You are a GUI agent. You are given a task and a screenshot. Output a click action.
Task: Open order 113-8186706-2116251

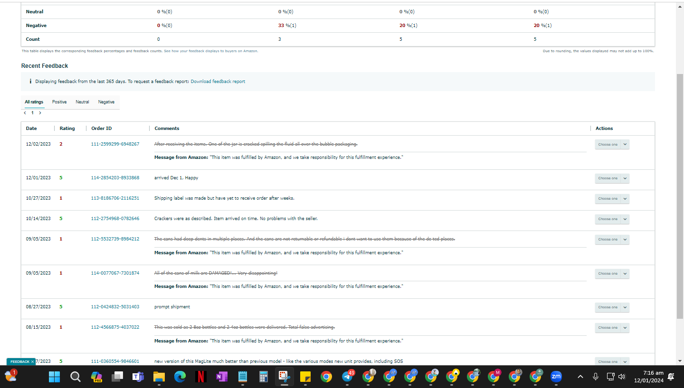115,198
